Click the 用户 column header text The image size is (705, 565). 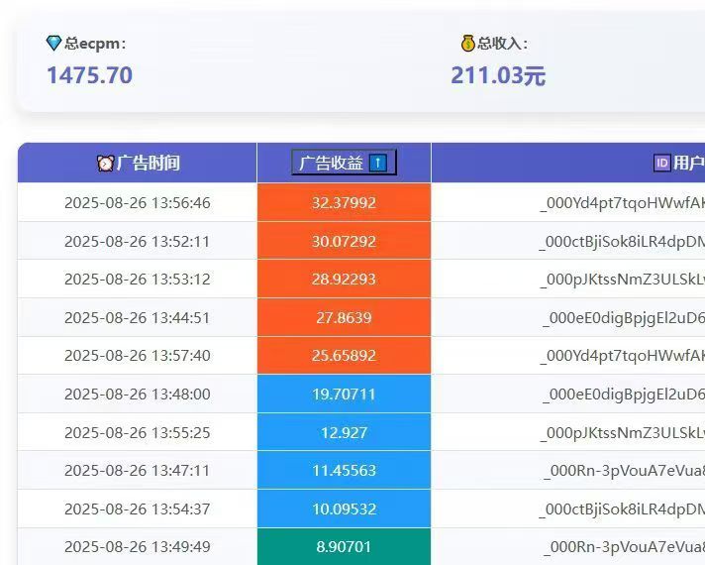[688, 163]
